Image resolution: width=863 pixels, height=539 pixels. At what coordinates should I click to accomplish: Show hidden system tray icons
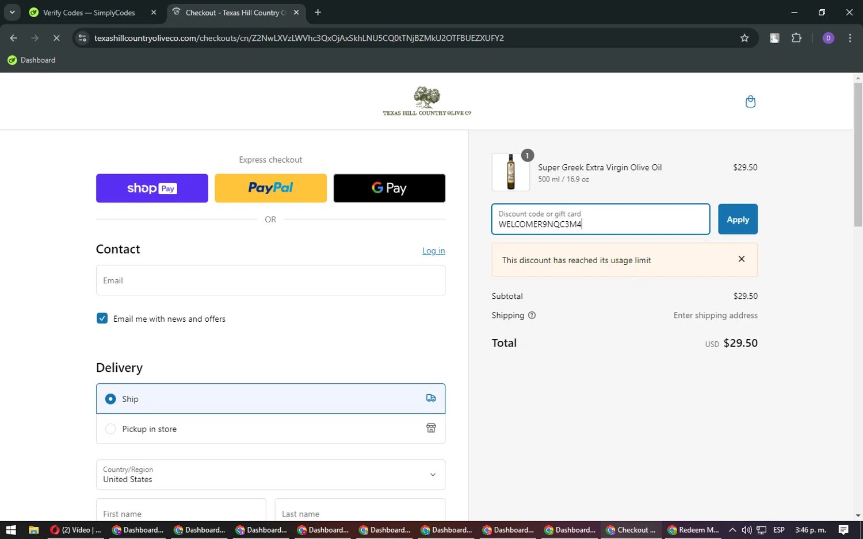(x=732, y=530)
